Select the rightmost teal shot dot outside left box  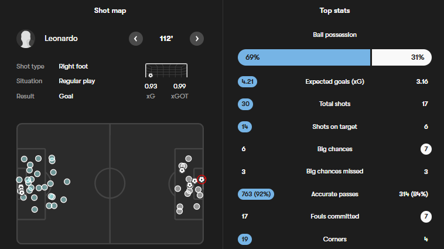67,182
